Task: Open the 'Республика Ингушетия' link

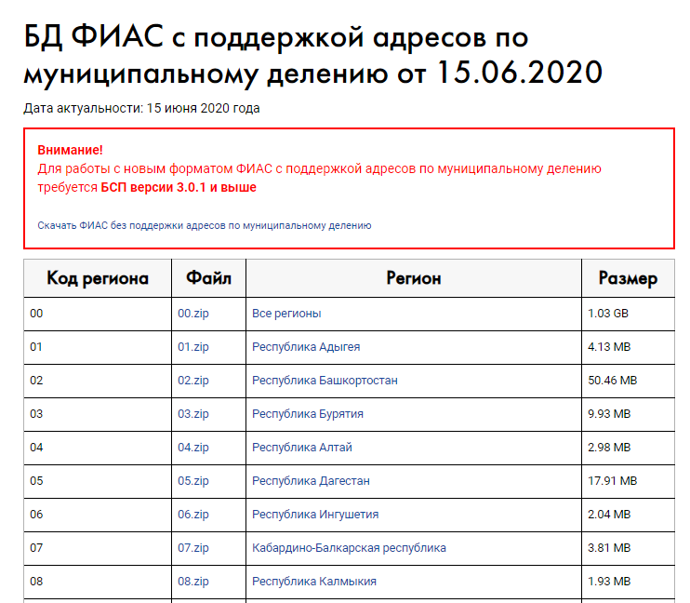Action: click(x=315, y=515)
